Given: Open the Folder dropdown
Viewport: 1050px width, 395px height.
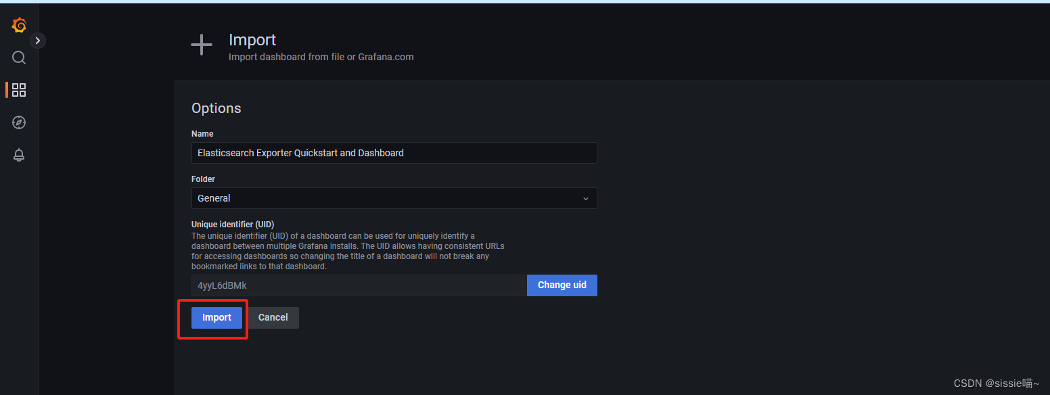Looking at the screenshot, I should [394, 198].
